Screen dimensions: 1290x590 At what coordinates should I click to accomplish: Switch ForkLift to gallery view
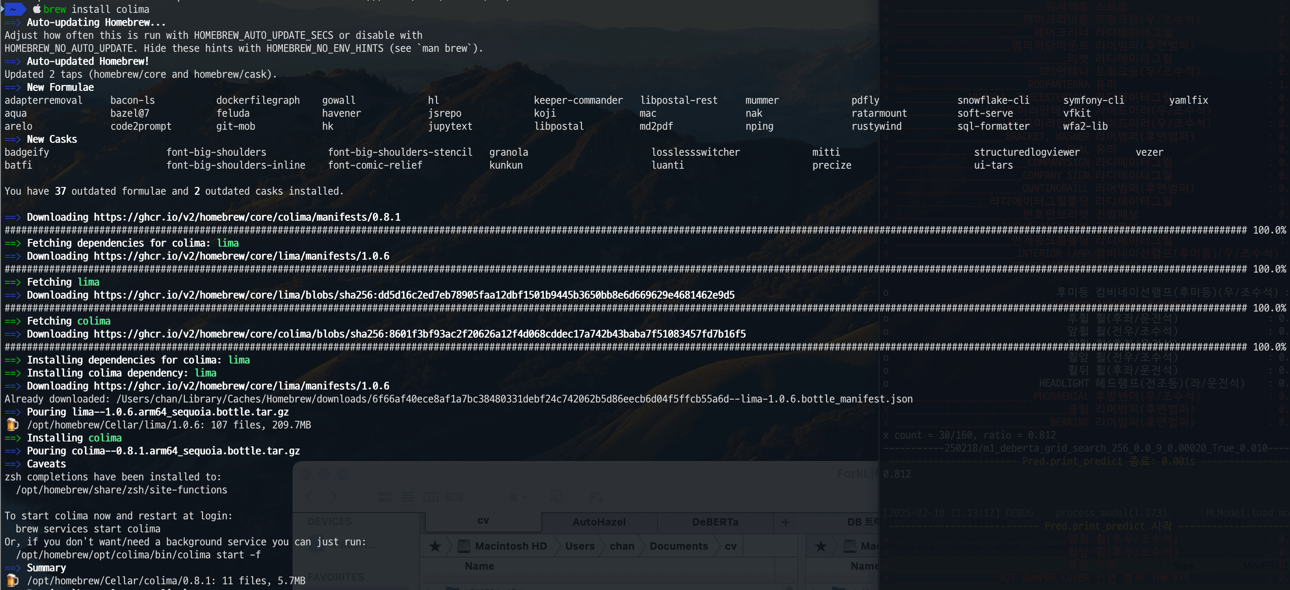pos(454,497)
